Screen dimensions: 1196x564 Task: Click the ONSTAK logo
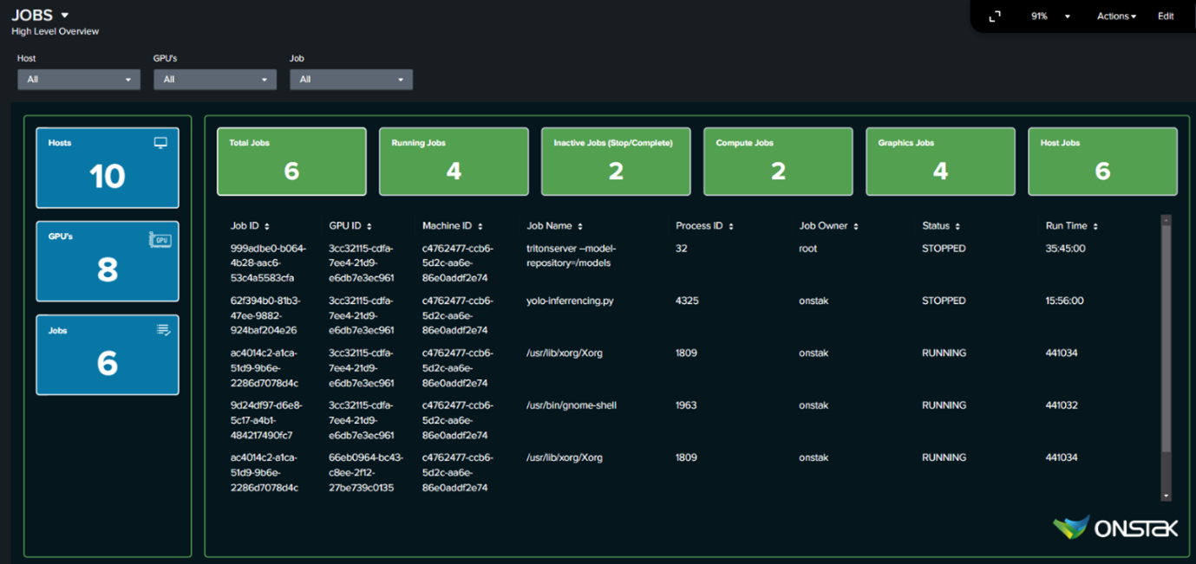1114,528
